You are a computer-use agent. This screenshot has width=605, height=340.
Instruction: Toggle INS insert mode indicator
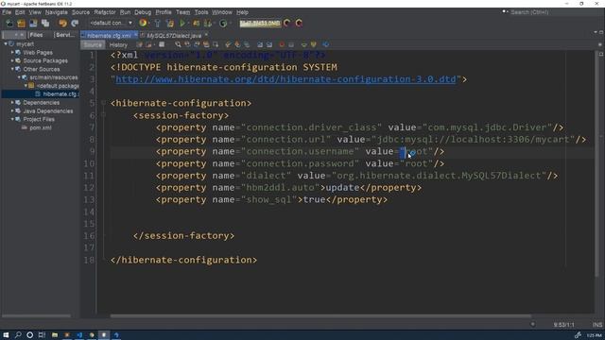[x=596, y=325]
